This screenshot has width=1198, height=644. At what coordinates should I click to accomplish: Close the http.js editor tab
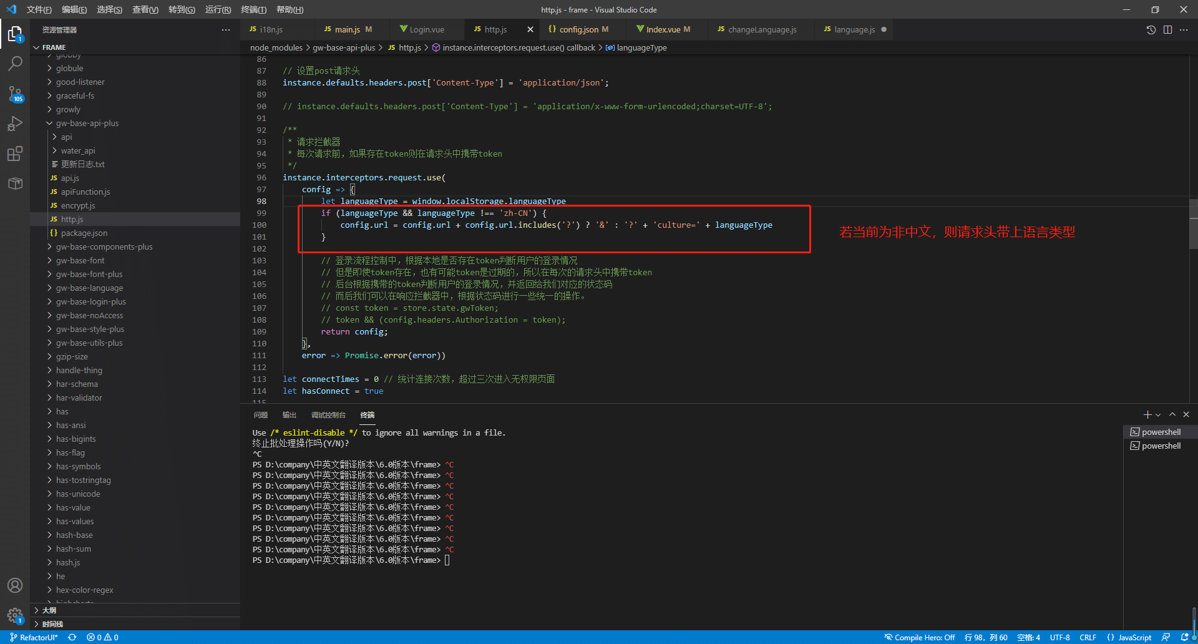[x=530, y=29]
